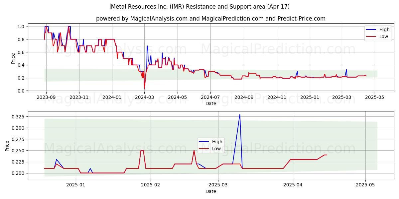Click the '2025-01' label on top chart
The width and height of the screenshot is (399, 199).
pyautogui.click(x=310, y=97)
